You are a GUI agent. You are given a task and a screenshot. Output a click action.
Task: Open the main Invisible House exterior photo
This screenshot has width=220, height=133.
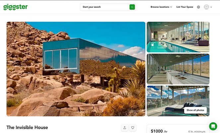(x=76, y=69)
